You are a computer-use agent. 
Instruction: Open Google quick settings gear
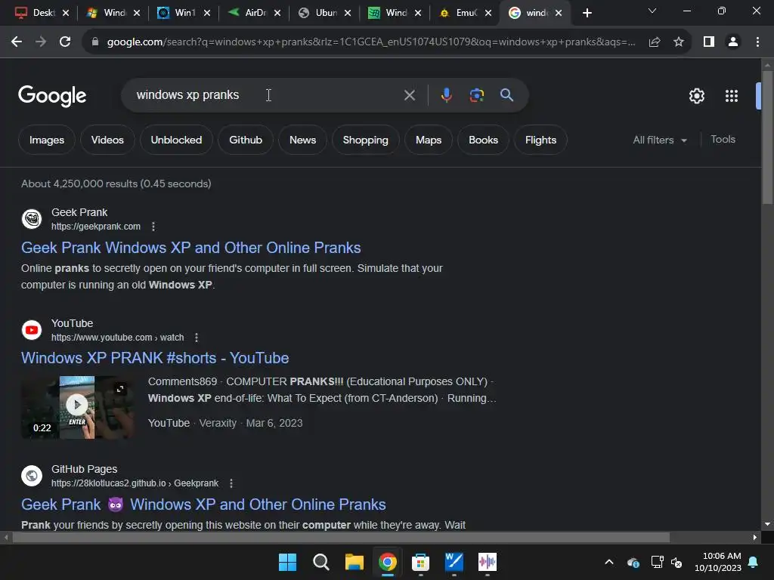696,96
